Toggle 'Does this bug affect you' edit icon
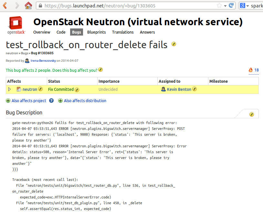 point(100,69)
